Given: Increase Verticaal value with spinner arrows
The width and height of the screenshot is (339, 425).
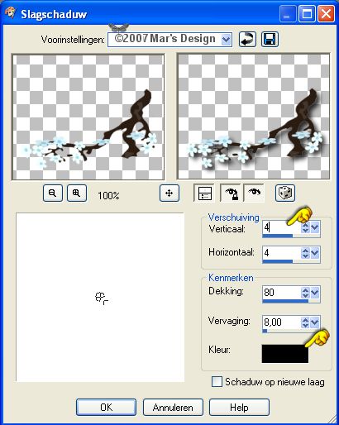Looking at the screenshot, I should (x=305, y=225).
